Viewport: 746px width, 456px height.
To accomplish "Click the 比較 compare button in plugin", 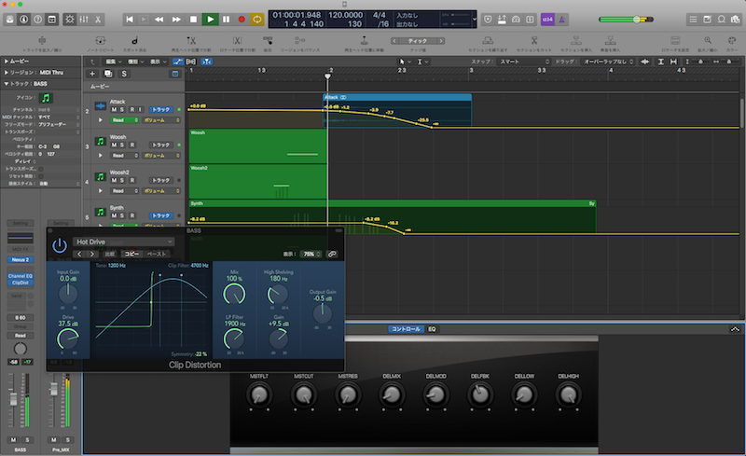I will 110,254.
